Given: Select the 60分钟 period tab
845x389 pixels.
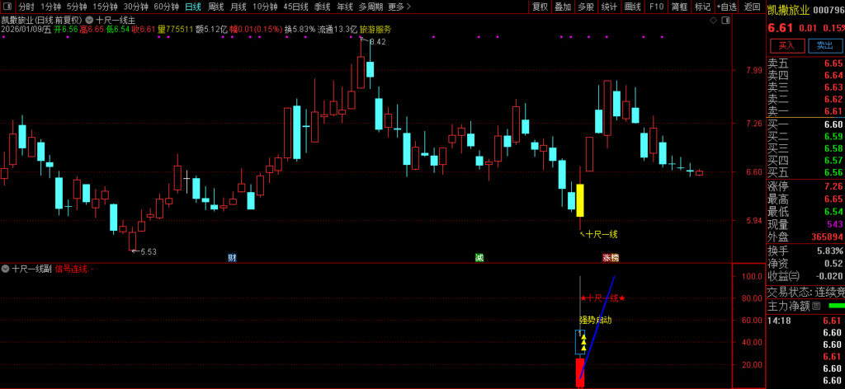Looking at the screenshot, I should 166,7.
